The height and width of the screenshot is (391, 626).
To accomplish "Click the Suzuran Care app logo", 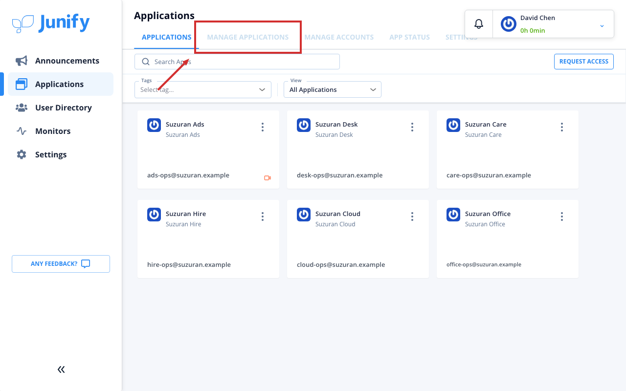I will click(453, 125).
